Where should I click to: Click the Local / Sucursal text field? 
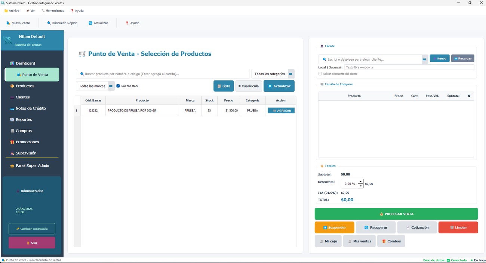[x=409, y=67]
